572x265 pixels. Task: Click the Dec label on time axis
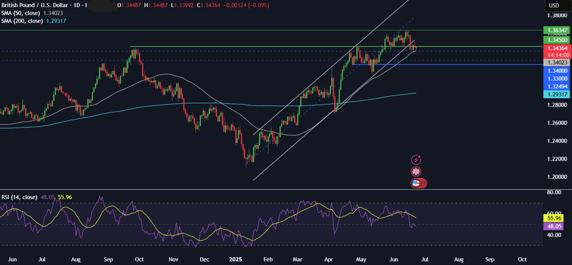click(x=204, y=259)
